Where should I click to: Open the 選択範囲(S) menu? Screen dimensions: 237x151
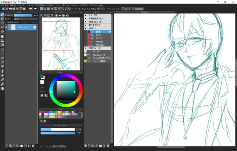[40, 5]
